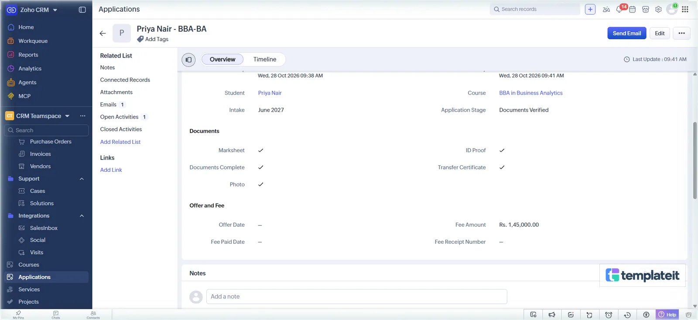This screenshot has height=320, width=698.
Task: Open My Pins in the bottom bar
Action: click(x=18, y=315)
